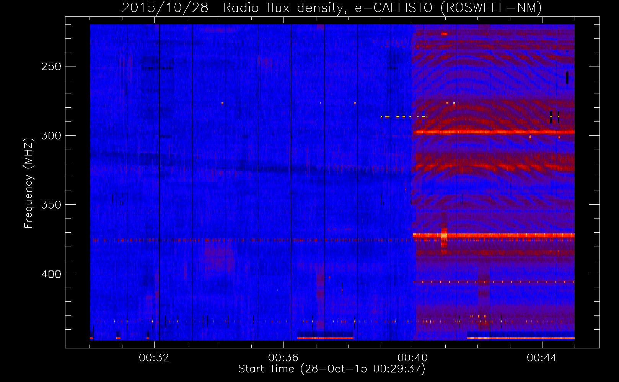Click the dotted yellow line near 285 MHz
619x382 pixels.
pos(404,117)
